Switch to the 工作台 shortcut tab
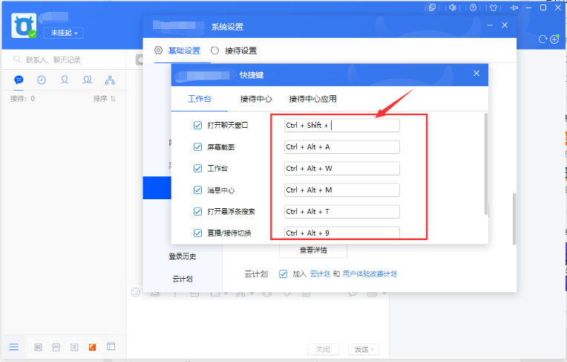 [200, 99]
